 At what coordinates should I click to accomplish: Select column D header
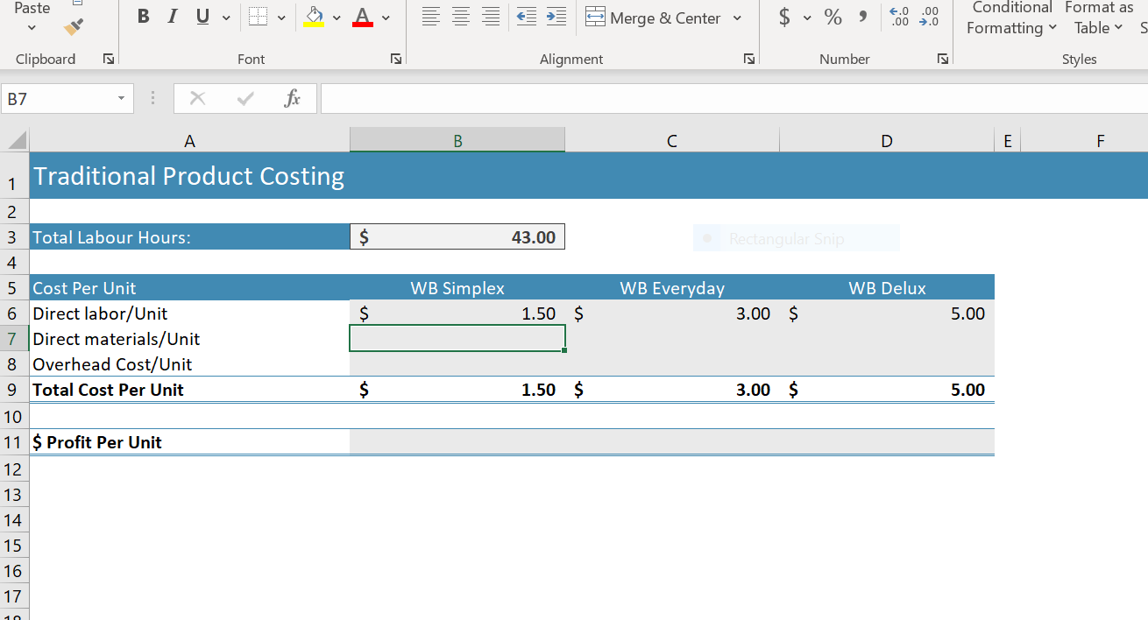887,140
